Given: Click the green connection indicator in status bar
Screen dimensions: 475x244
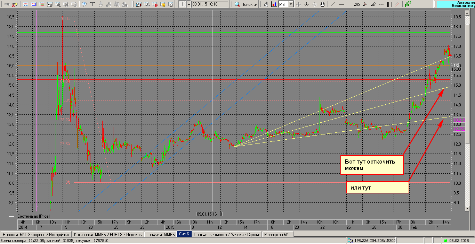Looking at the screenshot, I should coord(445,241).
